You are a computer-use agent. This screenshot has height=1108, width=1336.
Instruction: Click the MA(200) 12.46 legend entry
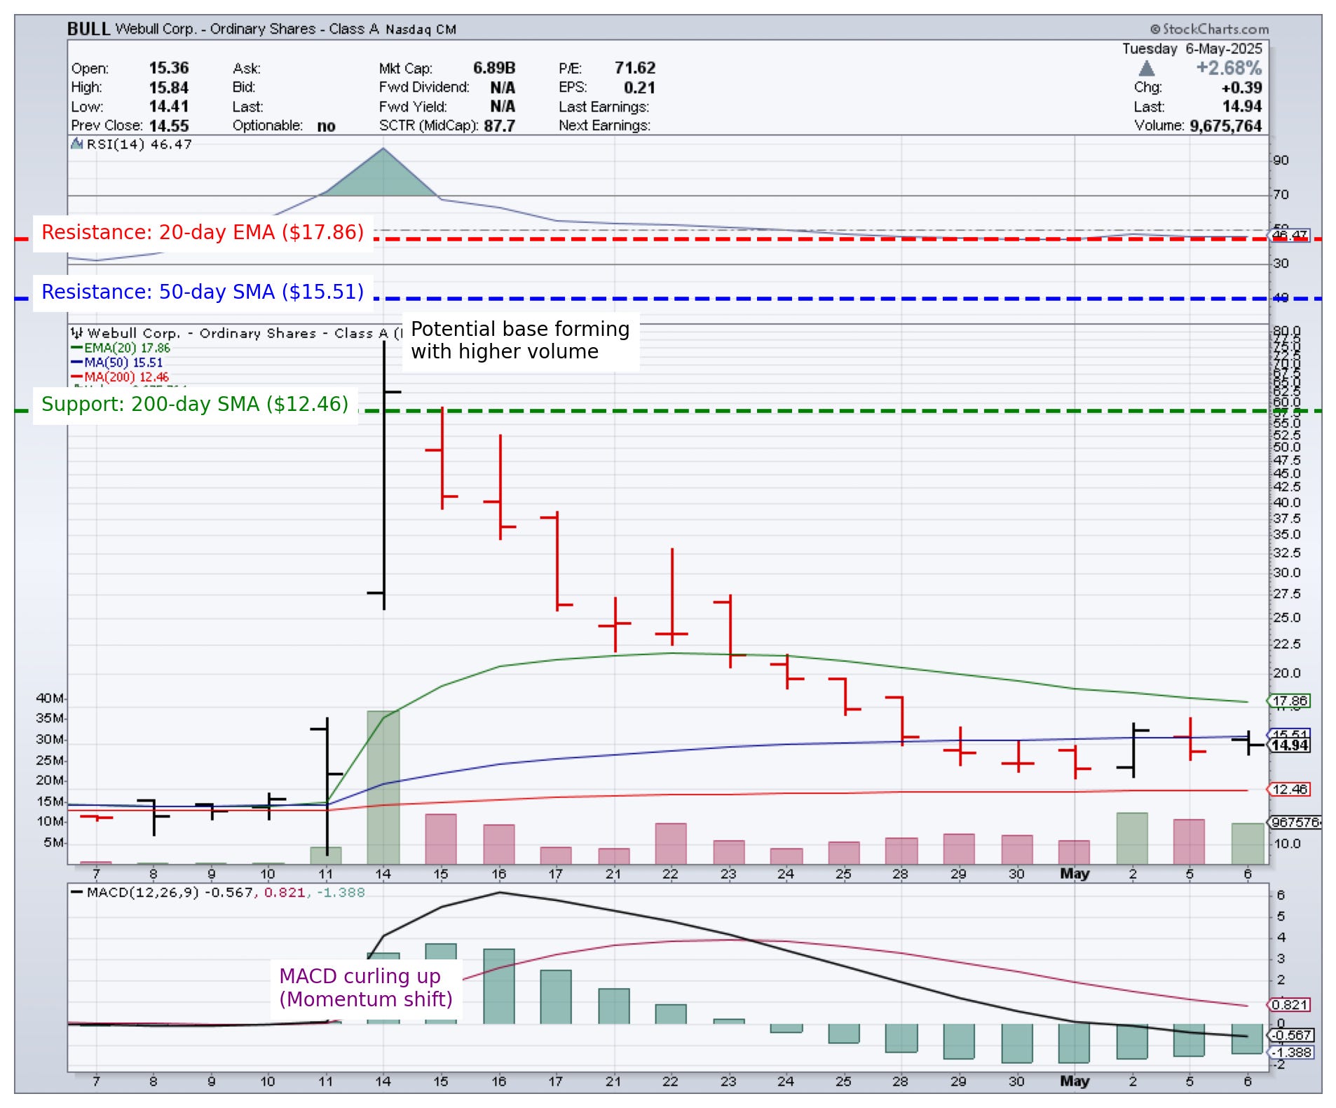120,377
